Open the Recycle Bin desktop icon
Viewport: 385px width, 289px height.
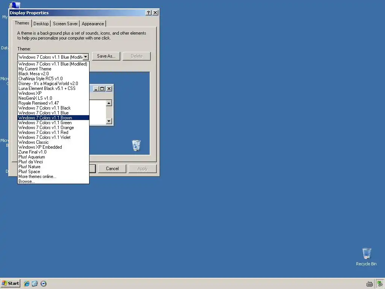click(x=366, y=257)
